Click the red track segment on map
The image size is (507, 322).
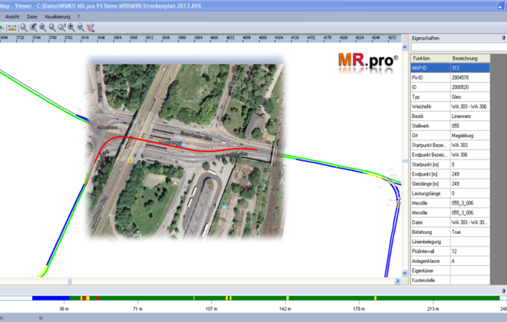tap(154, 140)
